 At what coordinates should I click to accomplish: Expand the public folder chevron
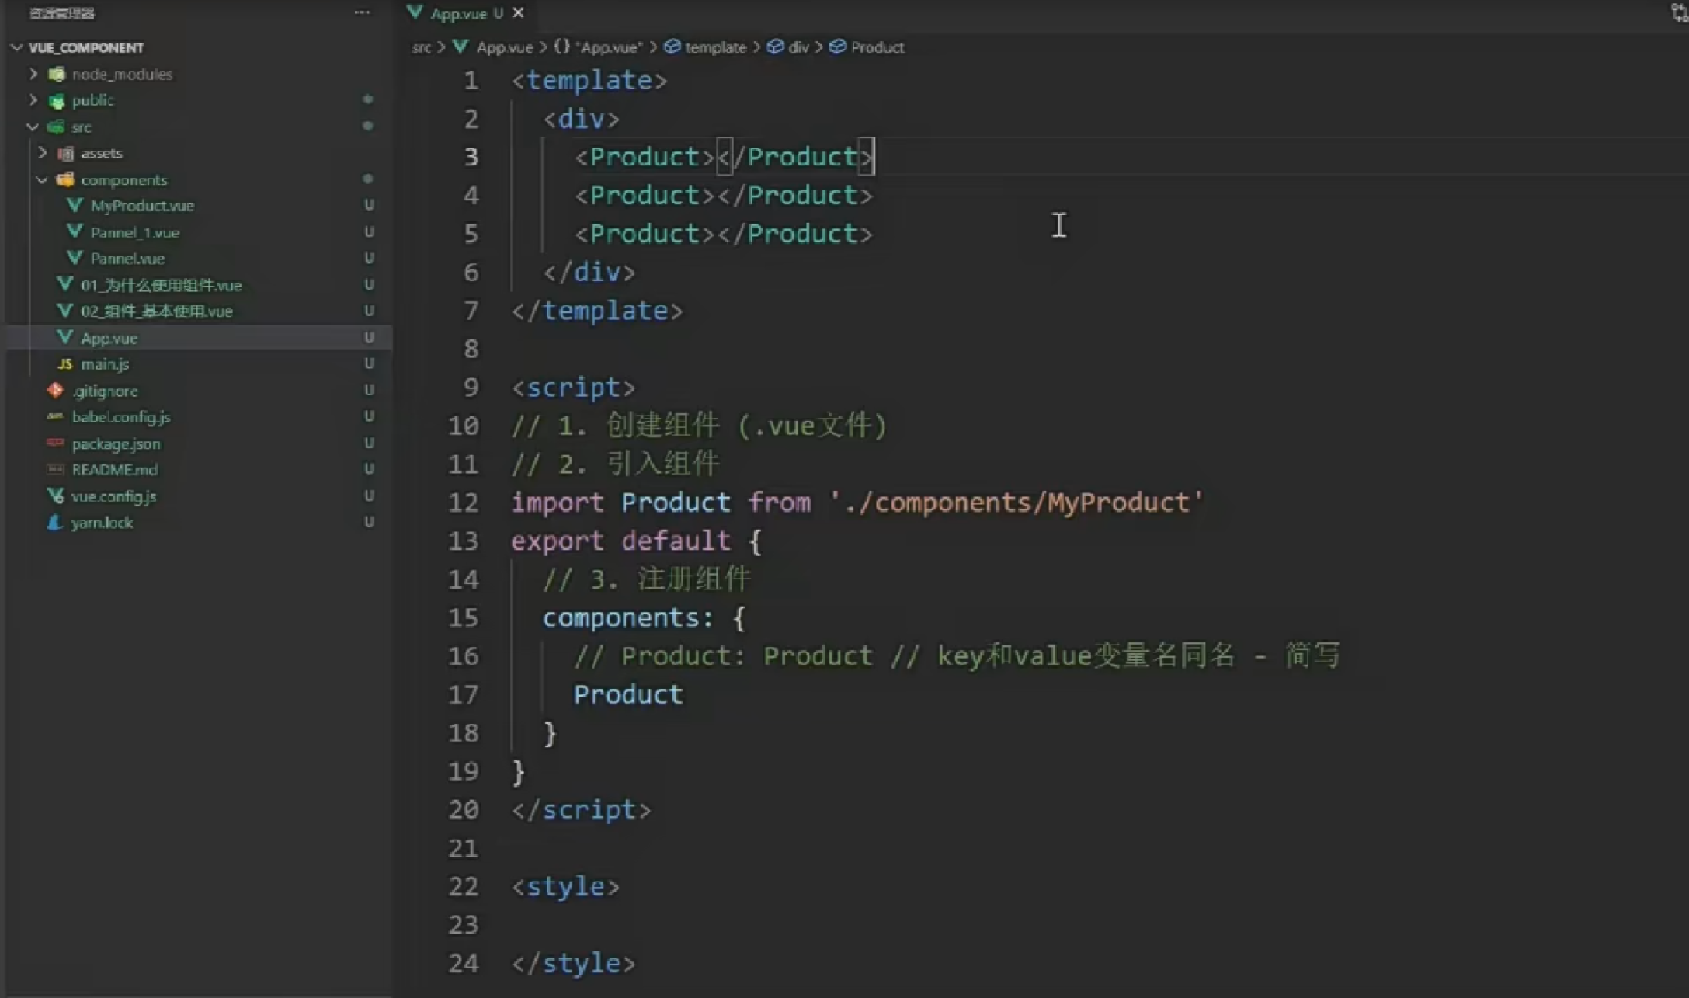click(33, 100)
